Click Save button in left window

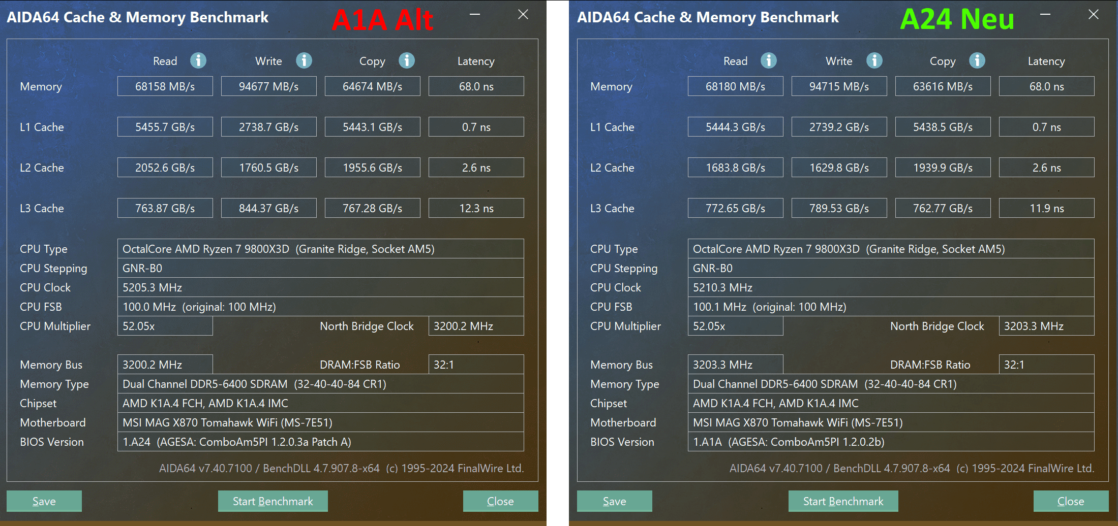coord(44,501)
